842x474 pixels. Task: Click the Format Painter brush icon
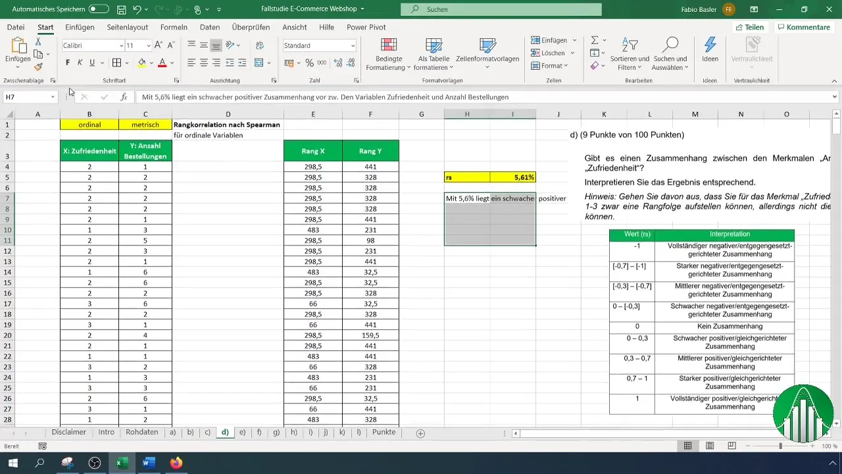click(38, 66)
